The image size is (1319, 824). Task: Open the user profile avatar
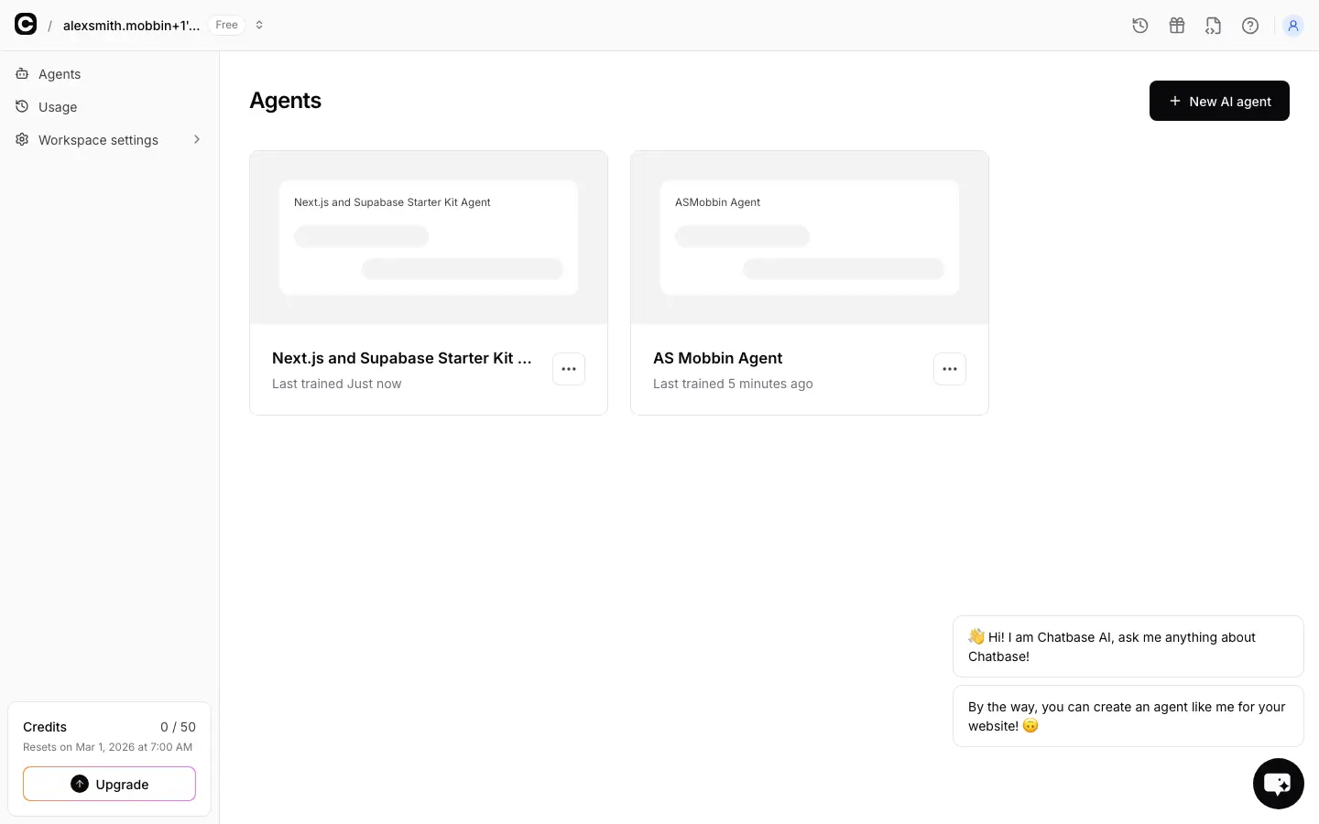[x=1293, y=26]
